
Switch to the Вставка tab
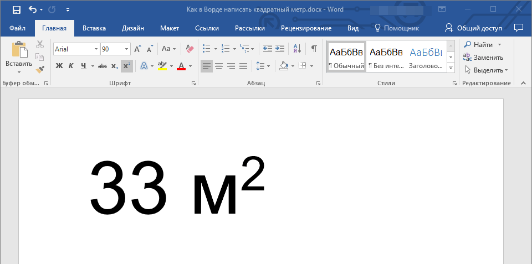(94, 28)
